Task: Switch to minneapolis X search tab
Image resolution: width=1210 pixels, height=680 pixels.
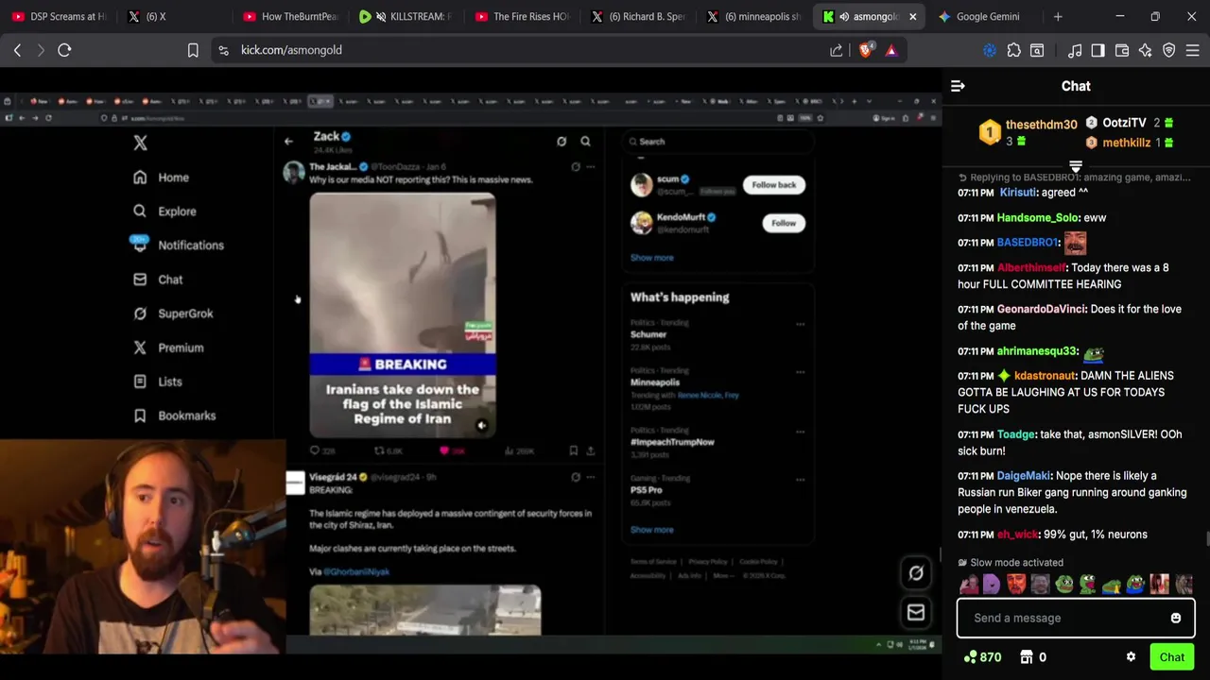Action: [755, 16]
